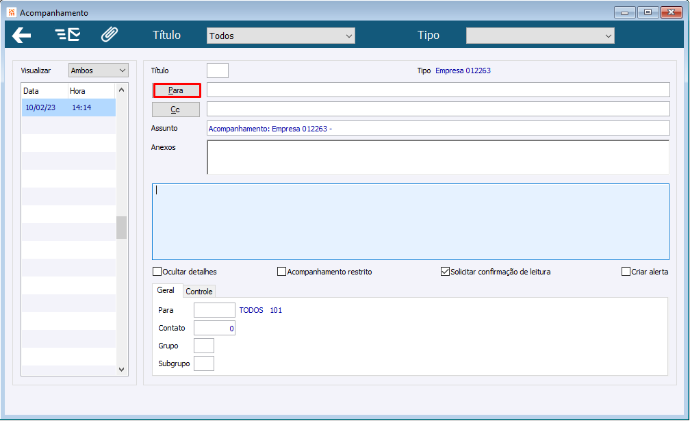Switch to the Controle tab
The height and width of the screenshot is (423, 690).
(199, 292)
